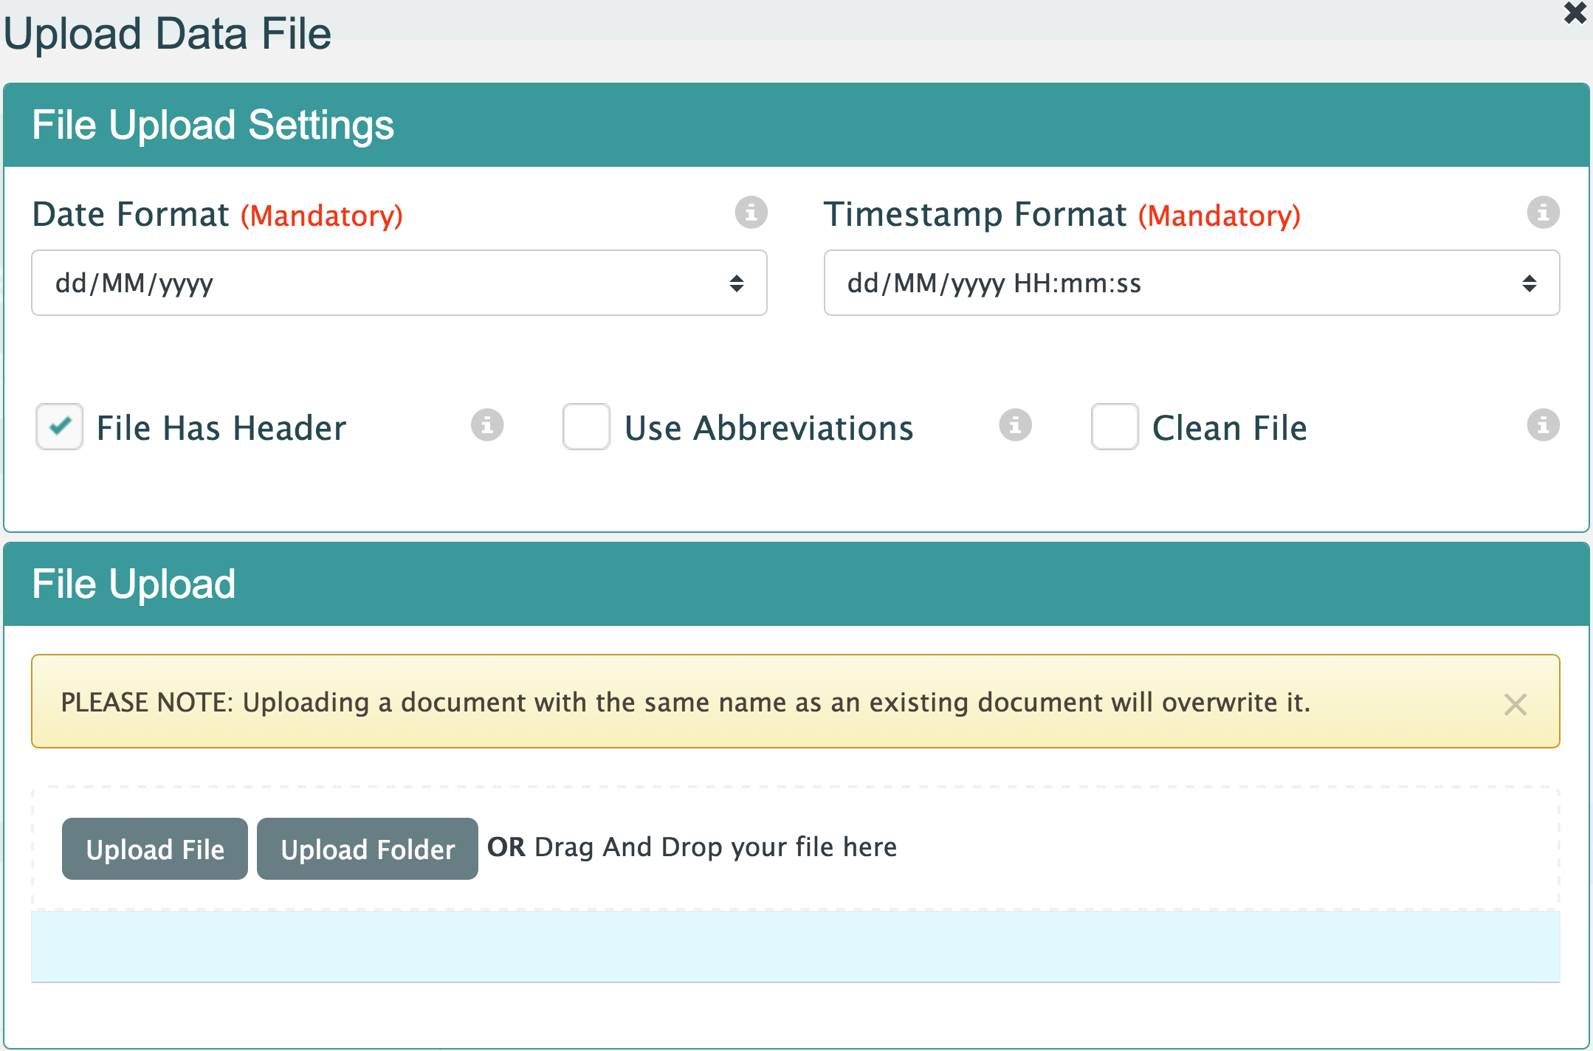Open info icon for Clean File
1593x1051 pixels.
pyautogui.click(x=1542, y=425)
